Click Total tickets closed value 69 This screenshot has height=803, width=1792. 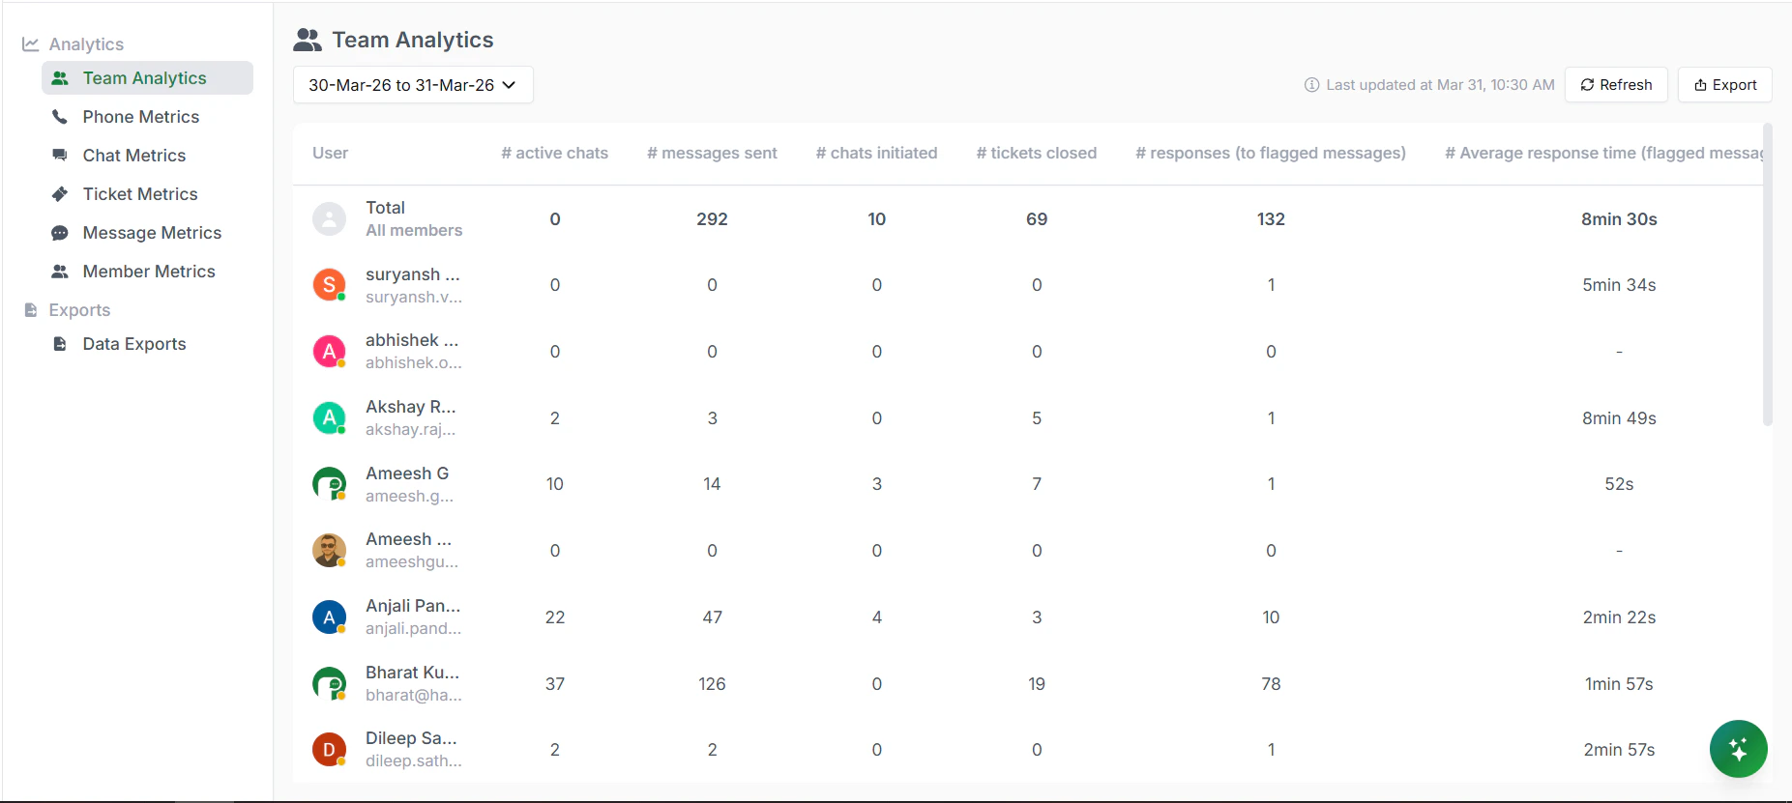1037,219
